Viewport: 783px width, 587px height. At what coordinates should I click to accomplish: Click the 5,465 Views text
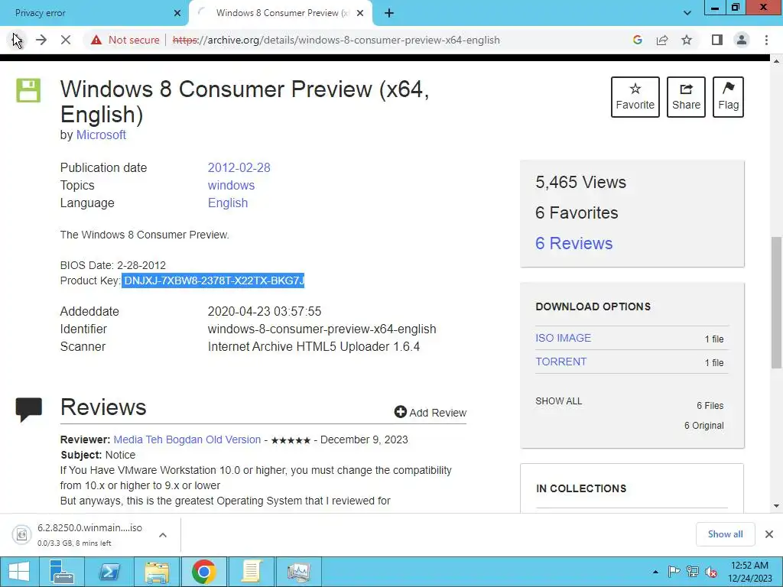[x=580, y=182]
